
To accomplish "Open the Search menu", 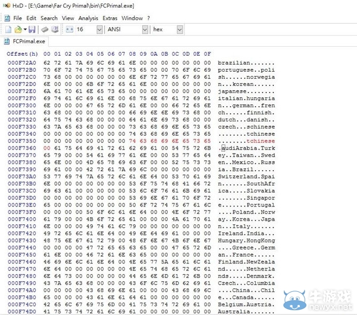I will (49, 18).
